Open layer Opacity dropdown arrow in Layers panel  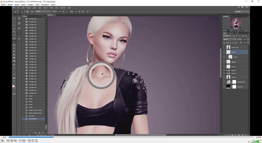coord(248,39)
